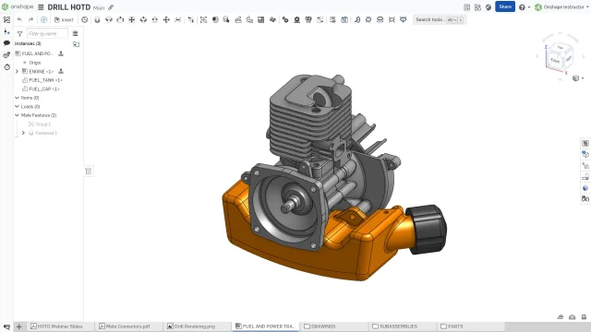The width and height of the screenshot is (591, 332).
Task: Open the Insert parts and assemblies tool
Action: (64, 19)
